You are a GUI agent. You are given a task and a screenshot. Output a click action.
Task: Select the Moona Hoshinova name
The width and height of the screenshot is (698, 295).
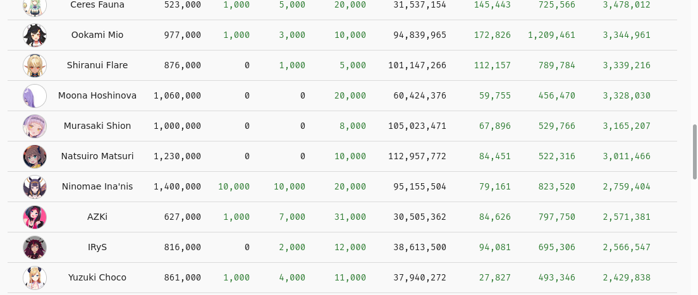click(x=97, y=96)
